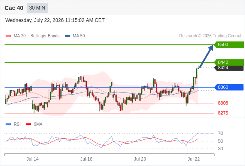This screenshot has height=166, width=245.
Task: Toggle the 9MA legend entry
Action: 34,124
